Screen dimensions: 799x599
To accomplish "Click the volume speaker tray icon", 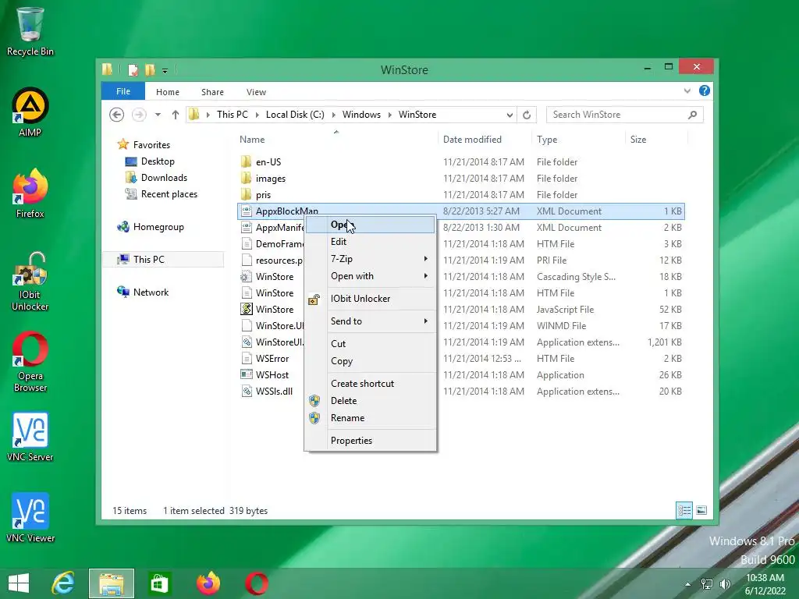I will (725, 583).
